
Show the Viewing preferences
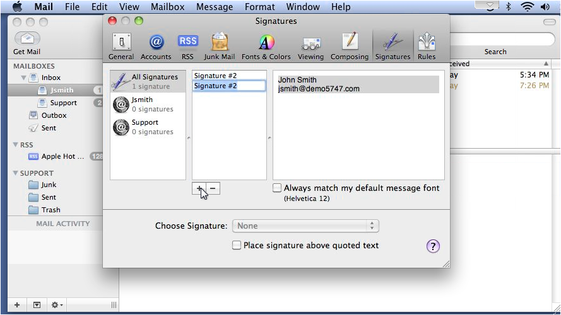pos(310,47)
